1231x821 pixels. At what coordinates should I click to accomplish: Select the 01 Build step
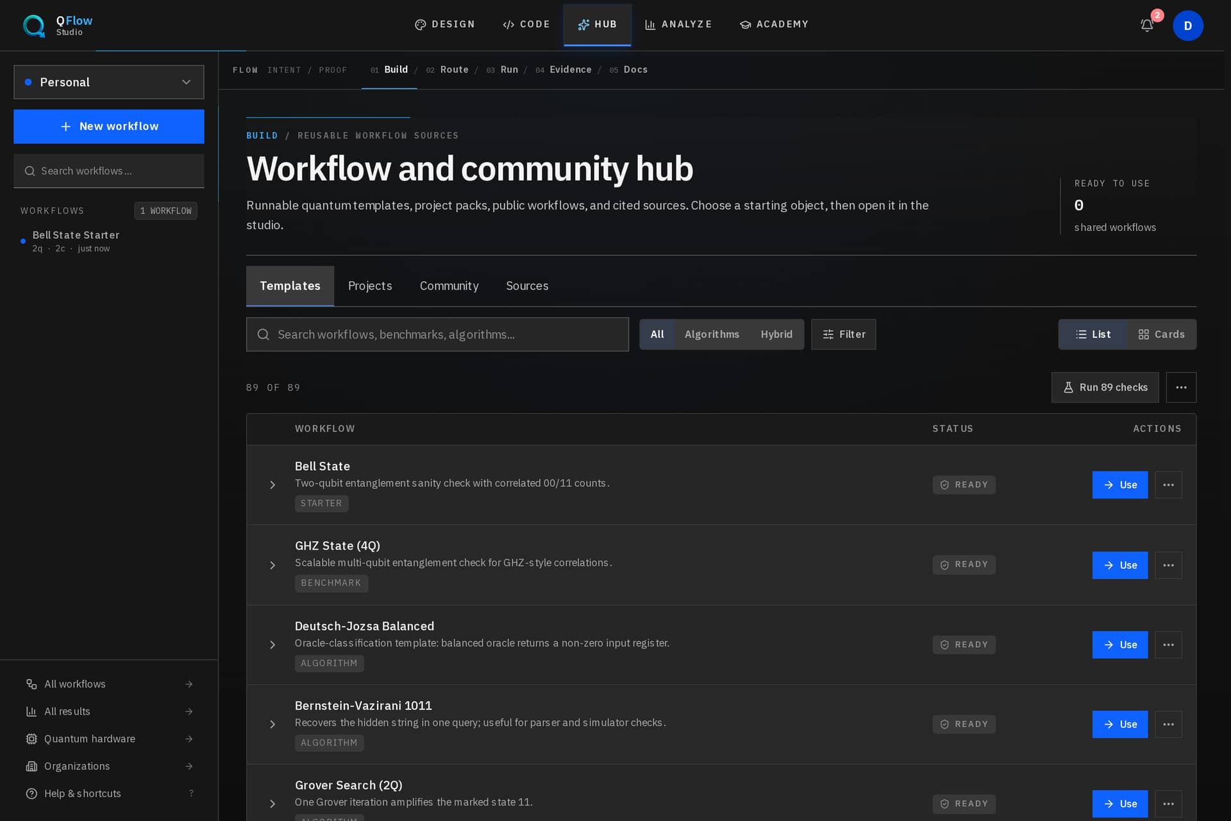click(x=389, y=70)
